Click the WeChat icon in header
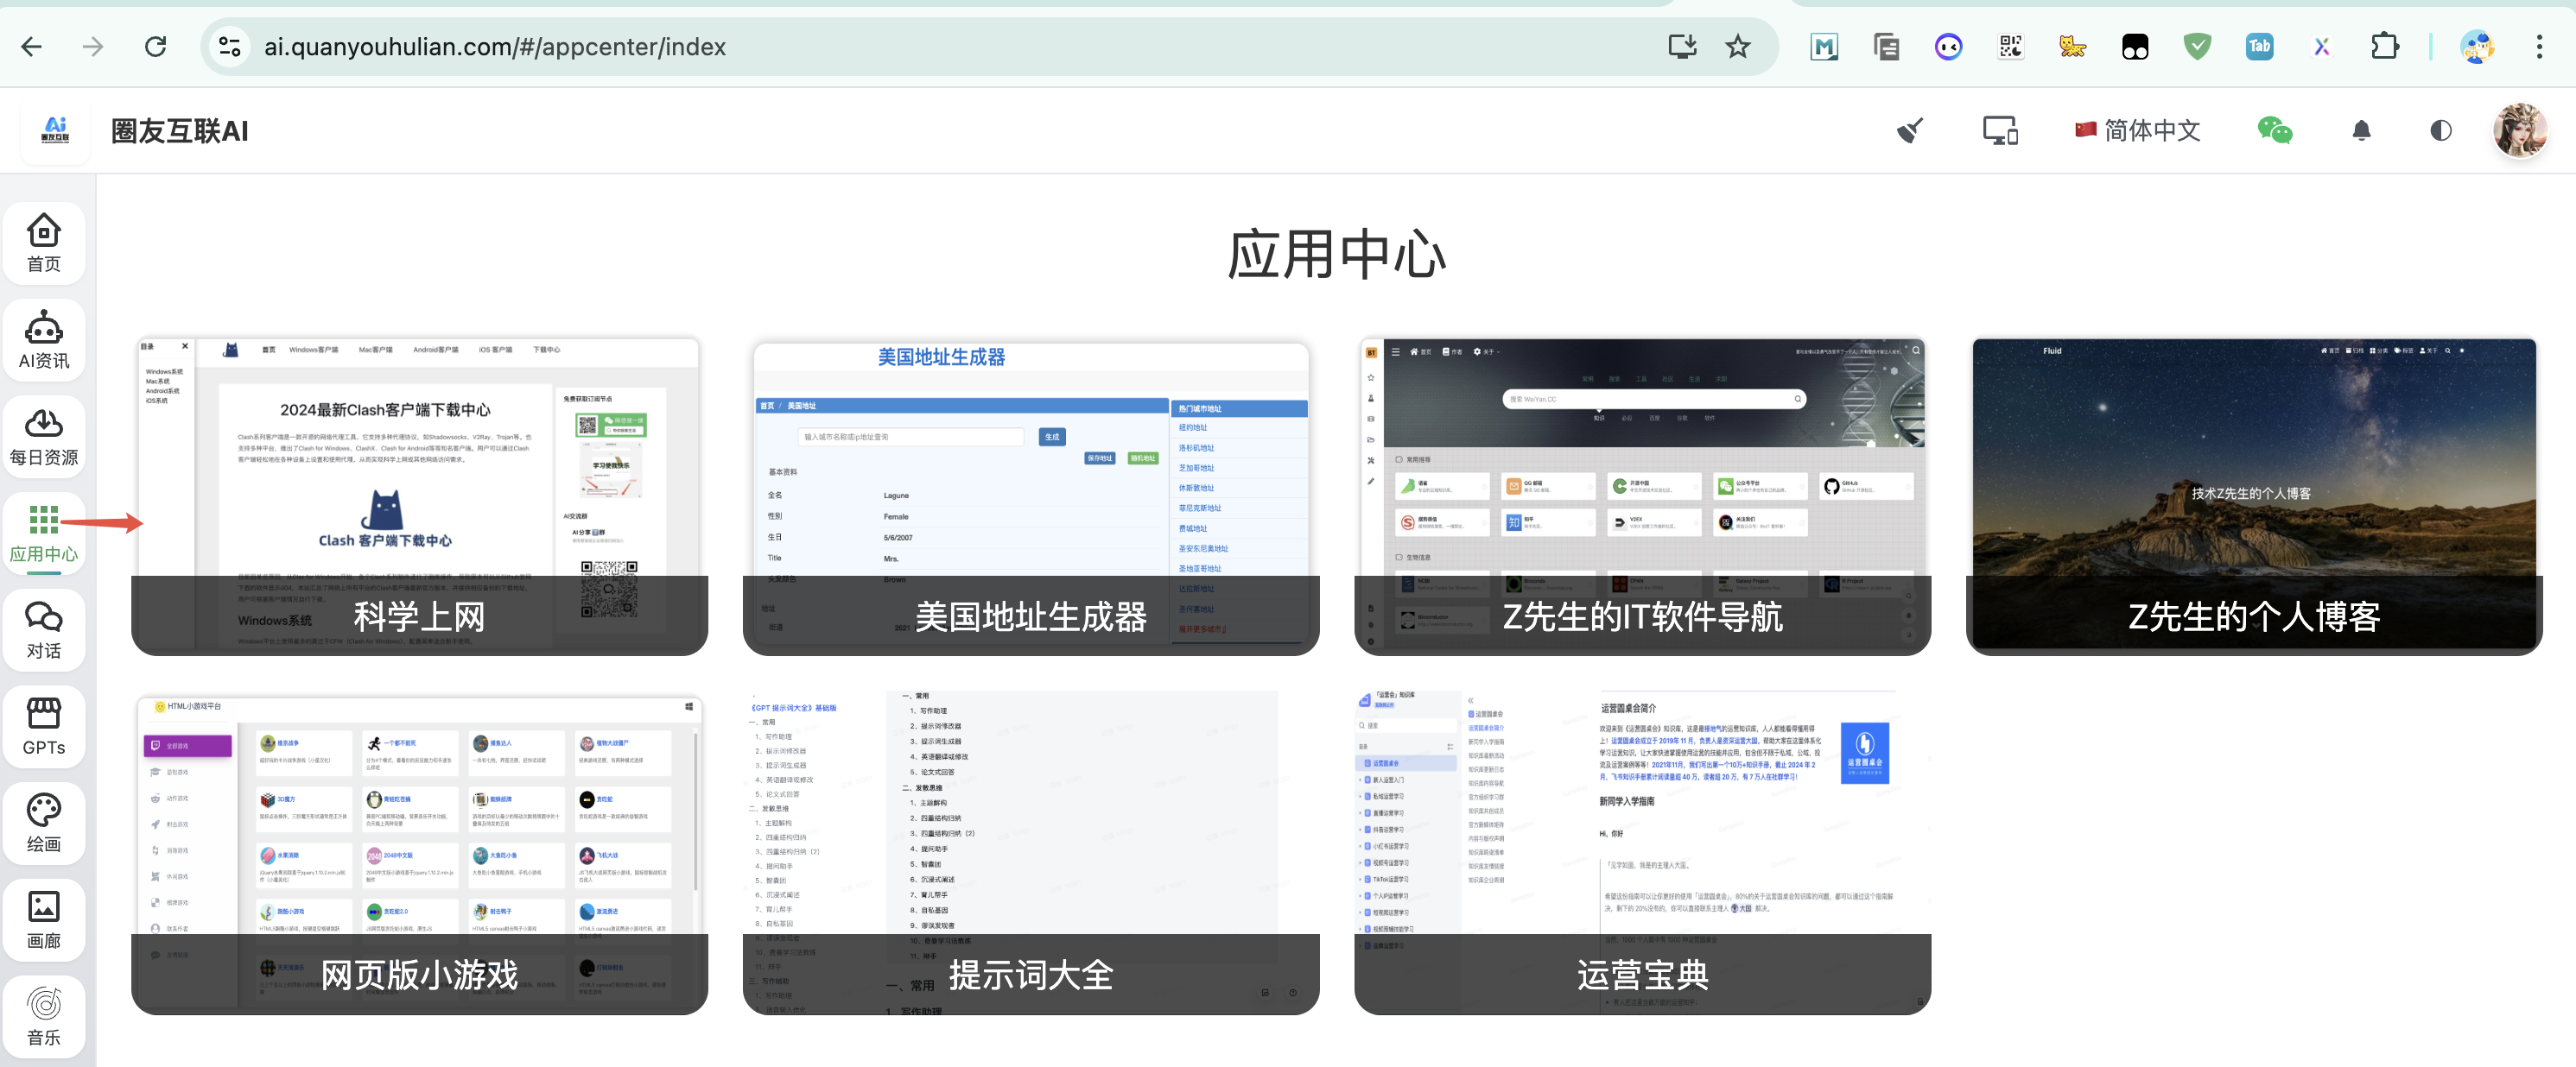The height and width of the screenshot is (1067, 2576). 2274,131
